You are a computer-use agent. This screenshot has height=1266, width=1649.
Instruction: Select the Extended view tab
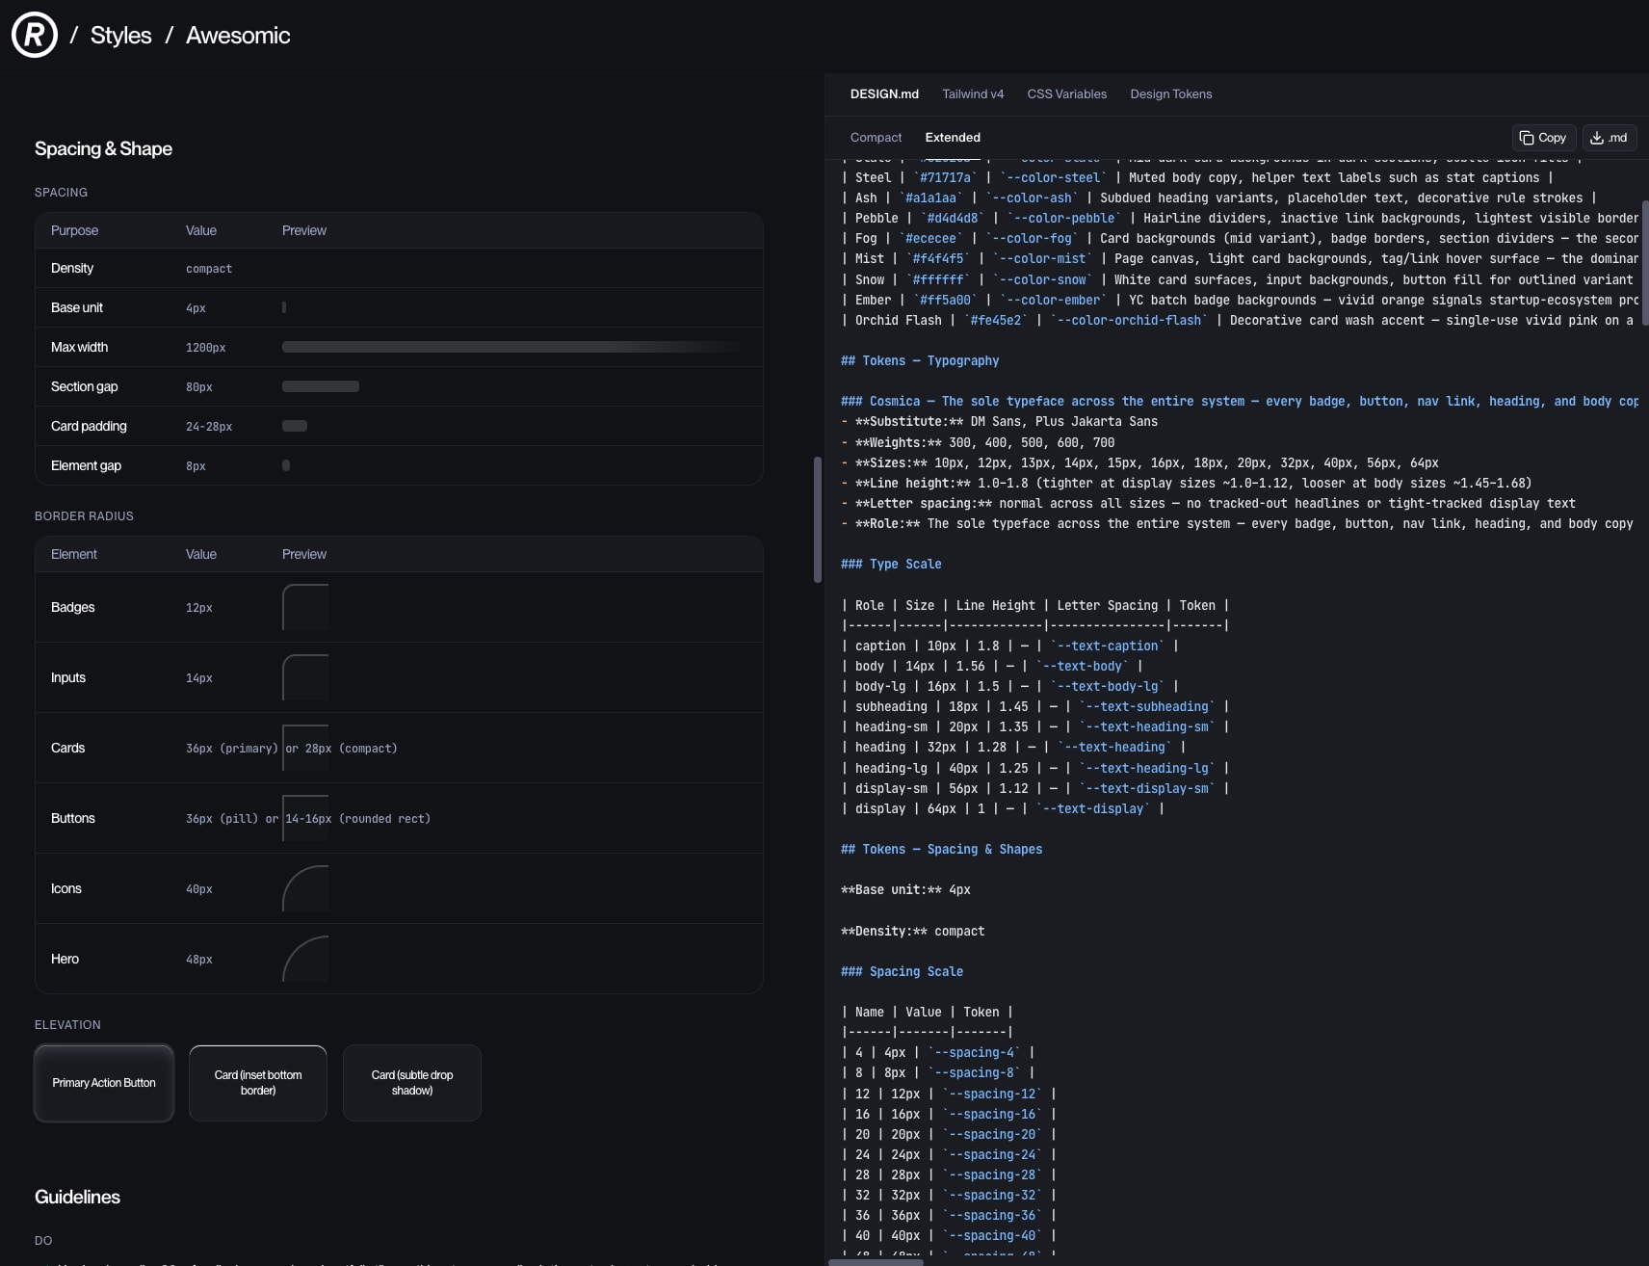(x=953, y=138)
